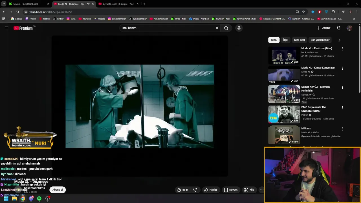Open options for Samet AKYÜZ - Cinmisn Perimisin
The image size is (361, 203).
[x=342, y=87]
